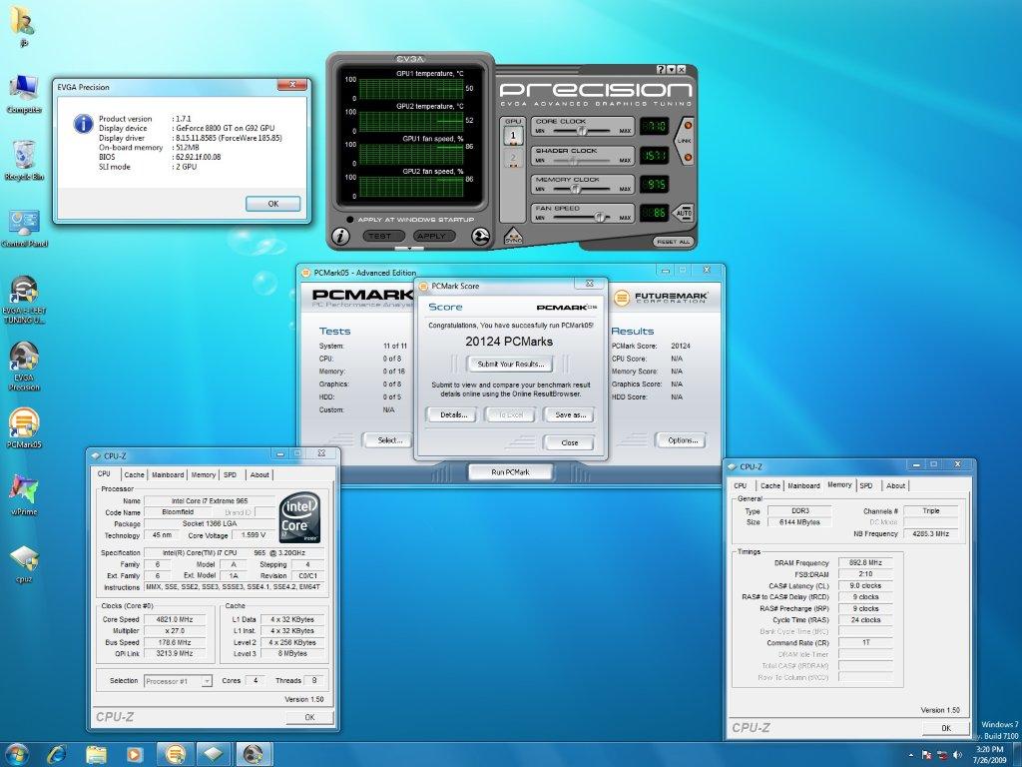Select GPU 2 in Precision
Image resolution: width=1022 pixels, height=767 pixels.
tap(513, 158)
